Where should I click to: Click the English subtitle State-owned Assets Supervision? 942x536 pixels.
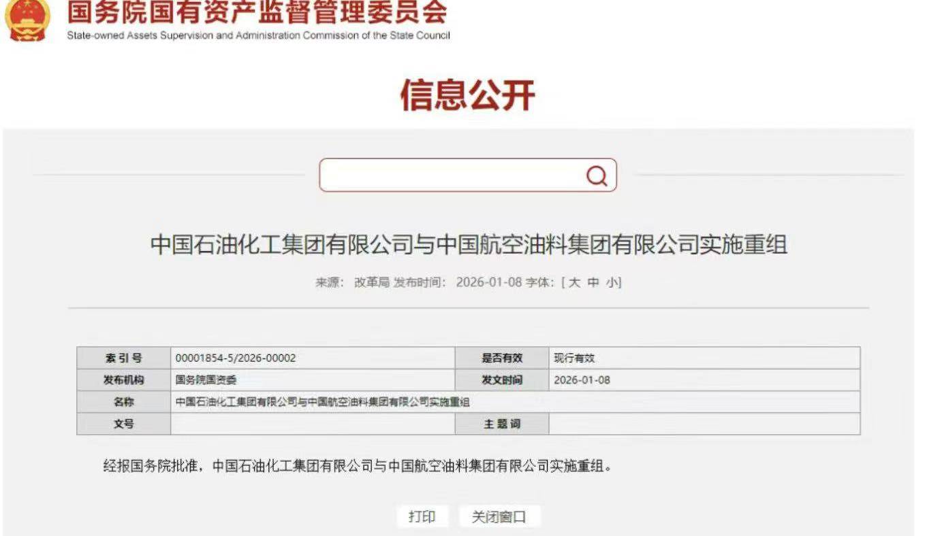pyautogui.click(x=258, y=35)
